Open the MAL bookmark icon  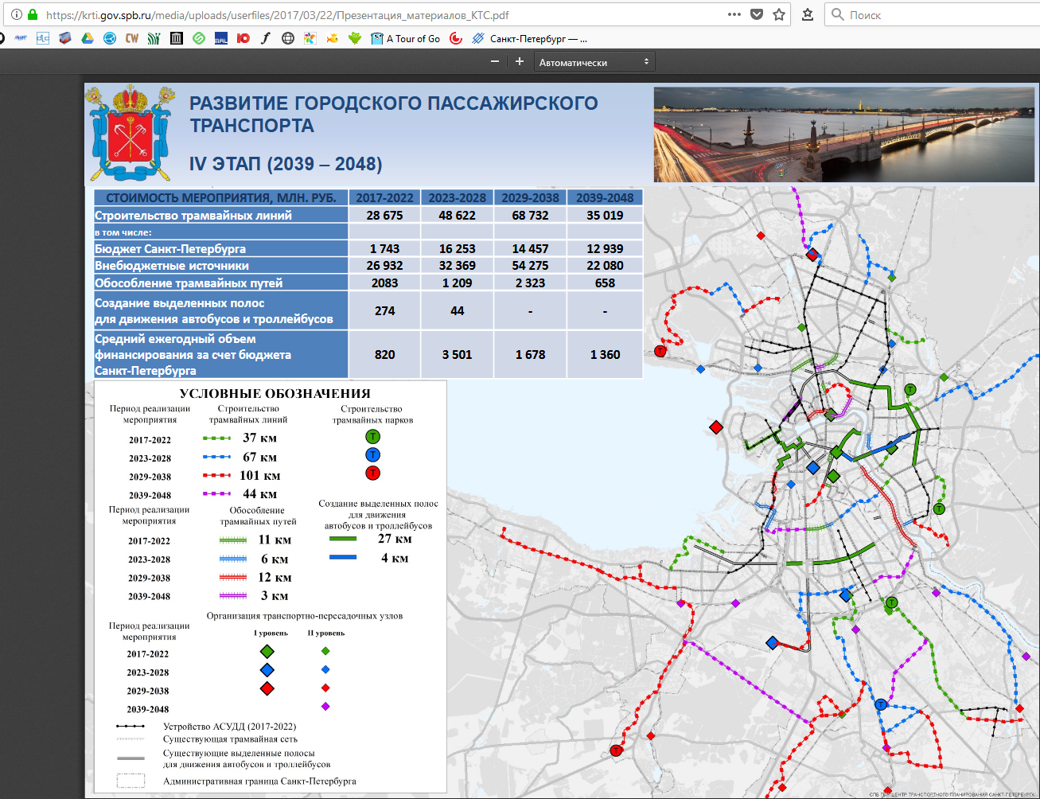[221, 38]
